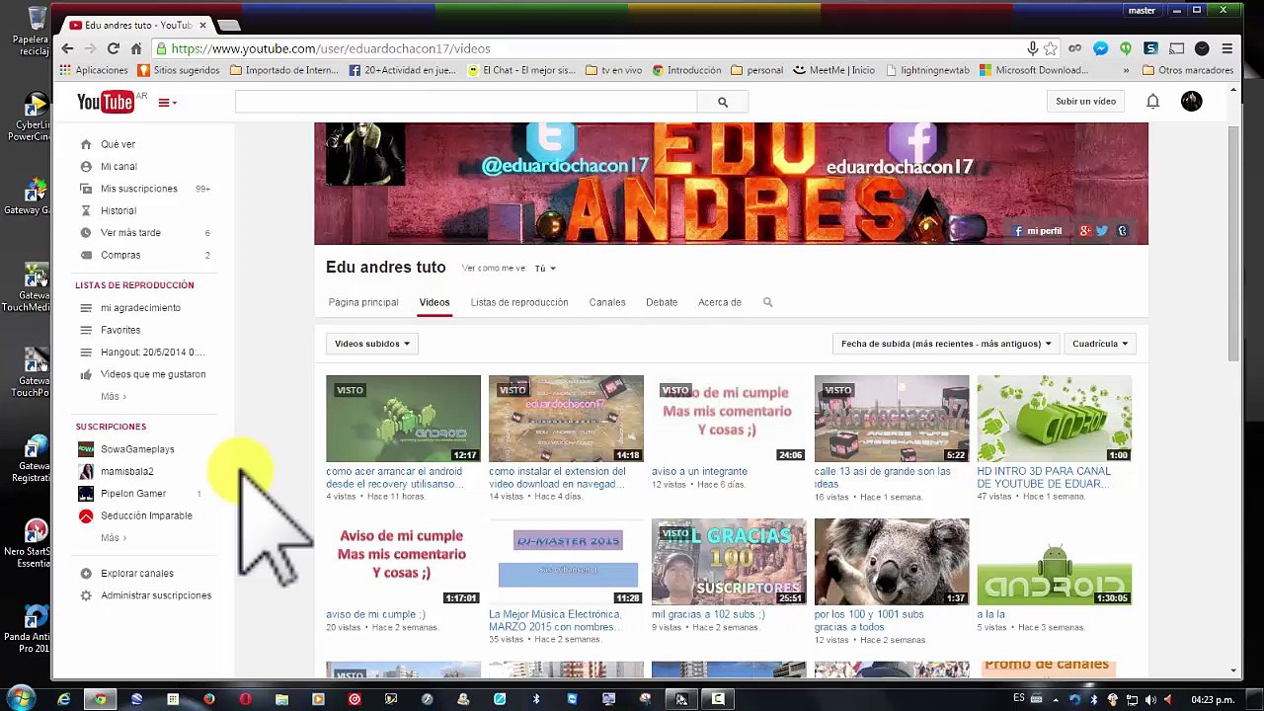Click the YouTube search input field
Viewport: 1264px width, 711px height.
[466, 102]
